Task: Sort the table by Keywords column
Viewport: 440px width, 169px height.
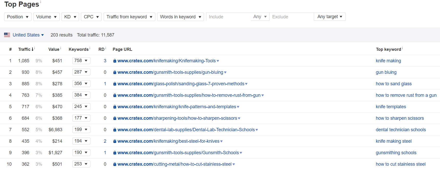Action: (79, 49)
